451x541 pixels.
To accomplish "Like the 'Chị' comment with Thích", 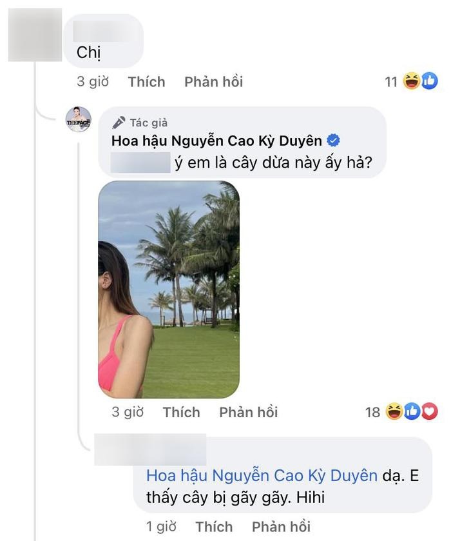I will pos(146,82).
